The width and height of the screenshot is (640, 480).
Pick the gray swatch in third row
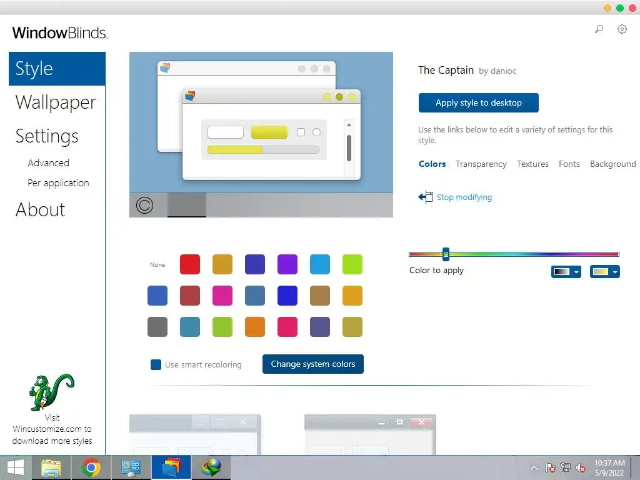click(157, 326)
